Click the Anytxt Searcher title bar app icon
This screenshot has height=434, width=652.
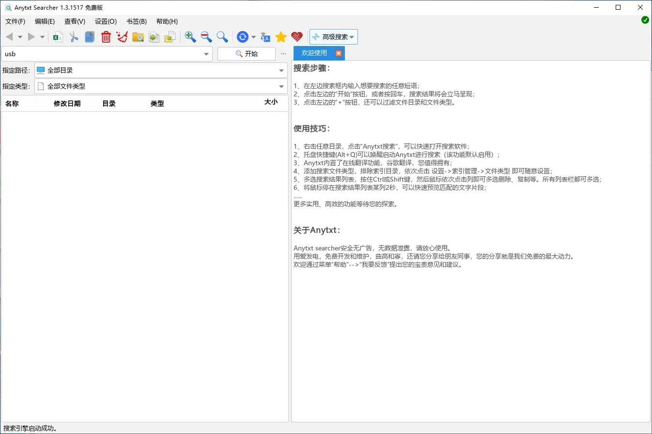click(8, 7)
